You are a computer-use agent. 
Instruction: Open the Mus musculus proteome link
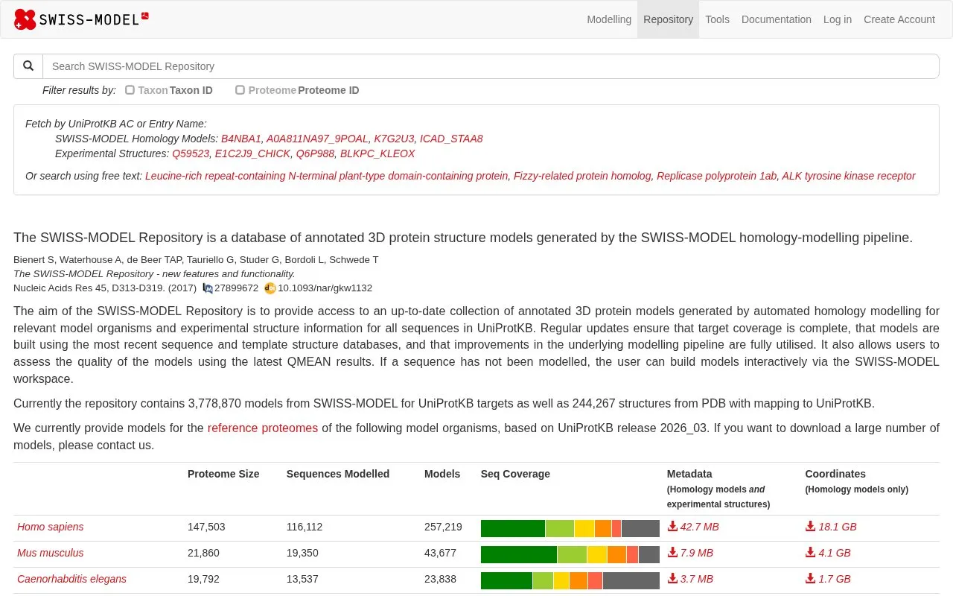[51, 553]
